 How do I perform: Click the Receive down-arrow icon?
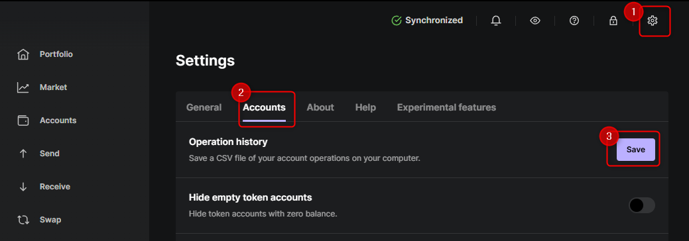23,187
